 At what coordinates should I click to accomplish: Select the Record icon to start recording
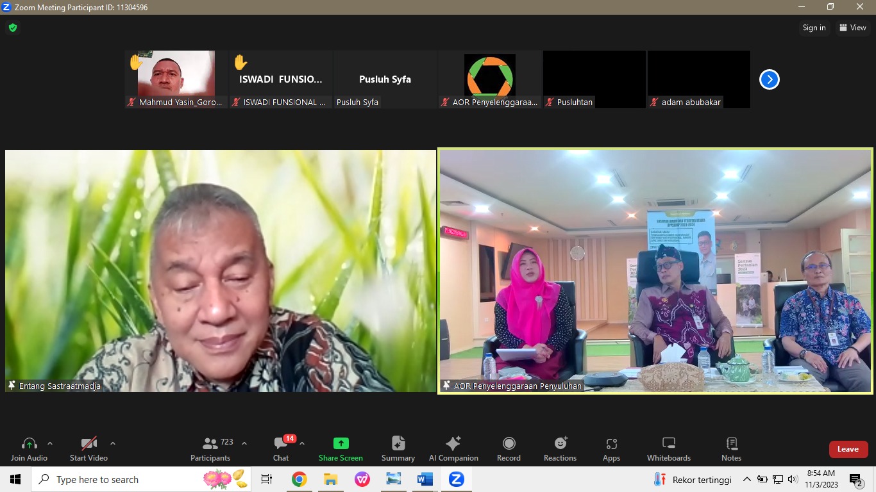(509, 448)
